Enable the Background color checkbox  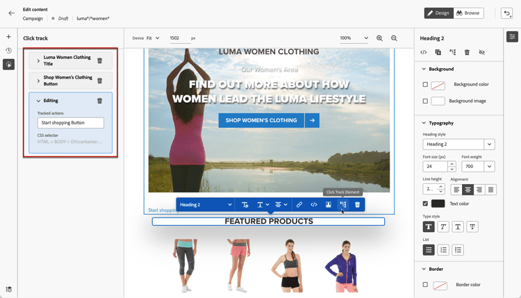pyautogui.click(x=425, y=84)
